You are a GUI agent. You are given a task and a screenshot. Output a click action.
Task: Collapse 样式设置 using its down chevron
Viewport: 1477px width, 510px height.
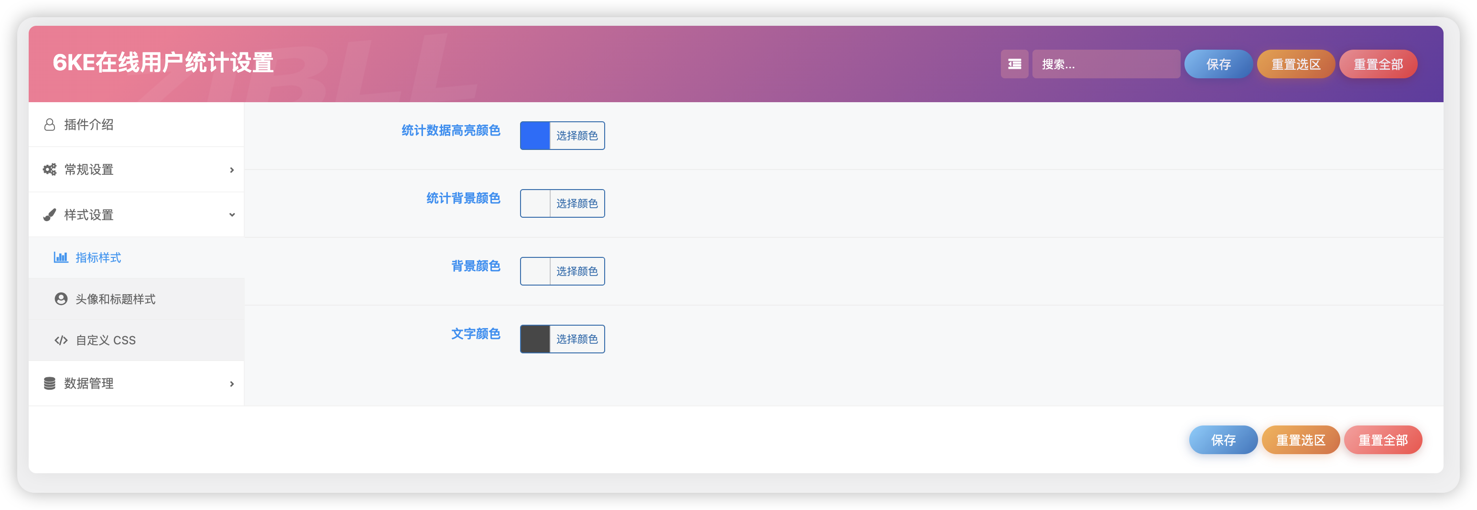pyautogui.click(x=232, y=215)
